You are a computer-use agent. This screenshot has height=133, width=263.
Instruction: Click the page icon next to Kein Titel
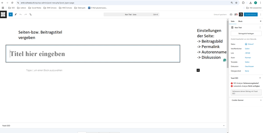pyautogui.click(x=232, y=28)
